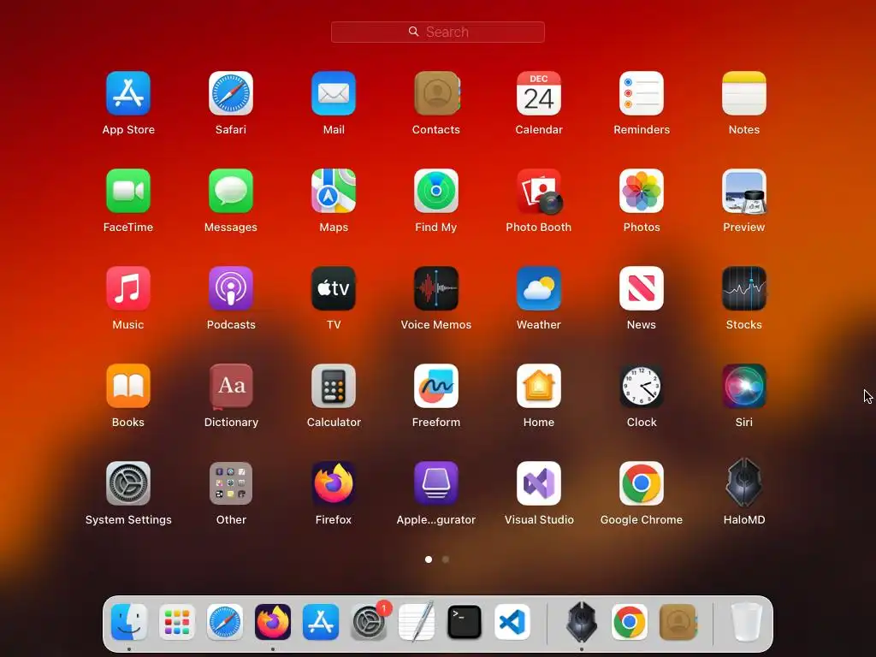Open the Messages app
876x657 pixels.
tap(231, 191)
